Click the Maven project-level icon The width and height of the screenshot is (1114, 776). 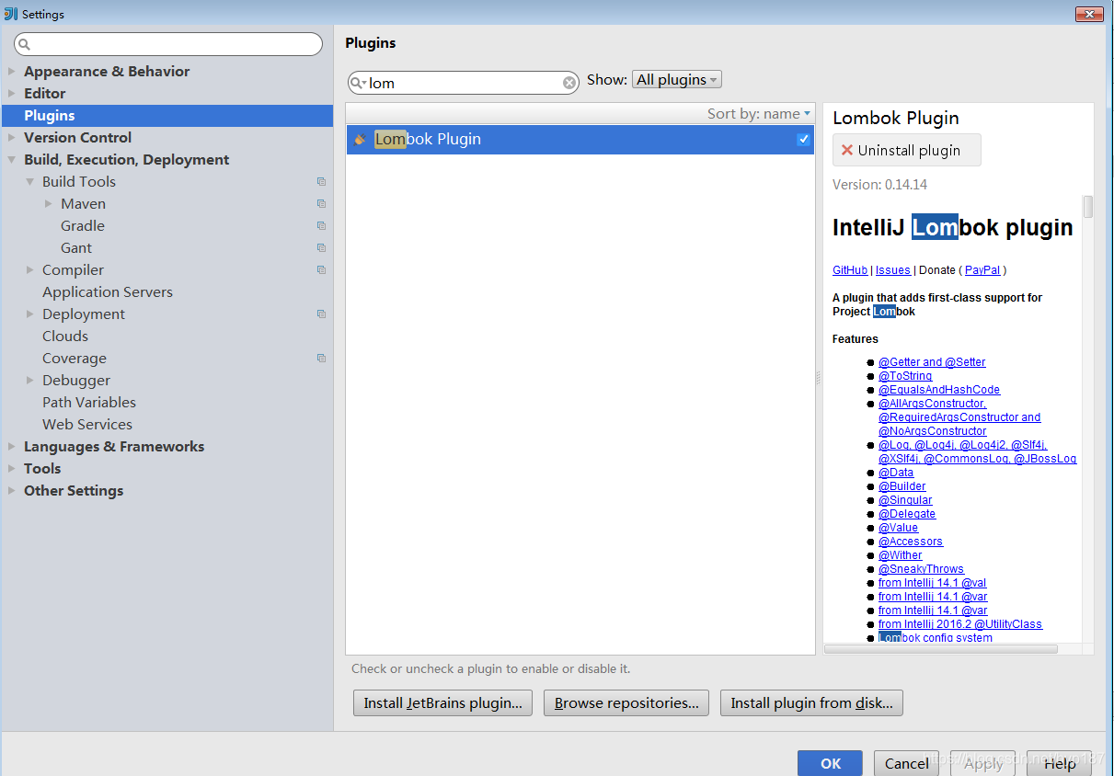click(321, 204)
